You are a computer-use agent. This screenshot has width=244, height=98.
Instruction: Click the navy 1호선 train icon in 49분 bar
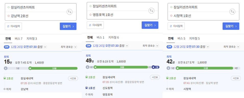pyautogui.click(x=153, y=67)
